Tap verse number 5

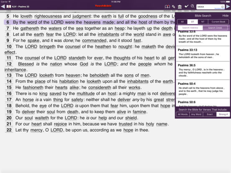tap(8, 16)
